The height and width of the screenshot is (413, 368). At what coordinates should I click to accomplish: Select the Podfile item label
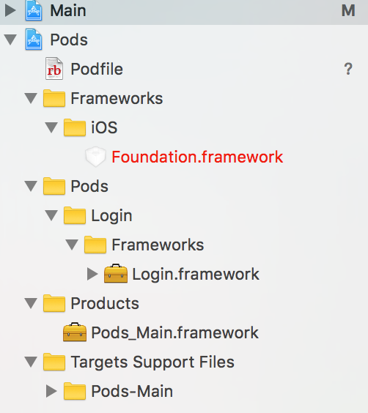tap(97, 69)
